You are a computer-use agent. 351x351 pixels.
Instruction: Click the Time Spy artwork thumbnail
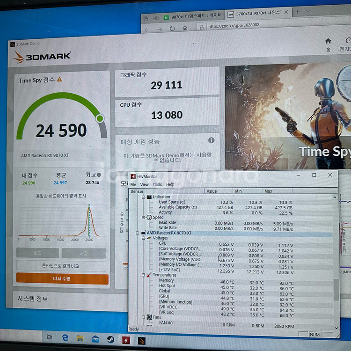(288, 117)
